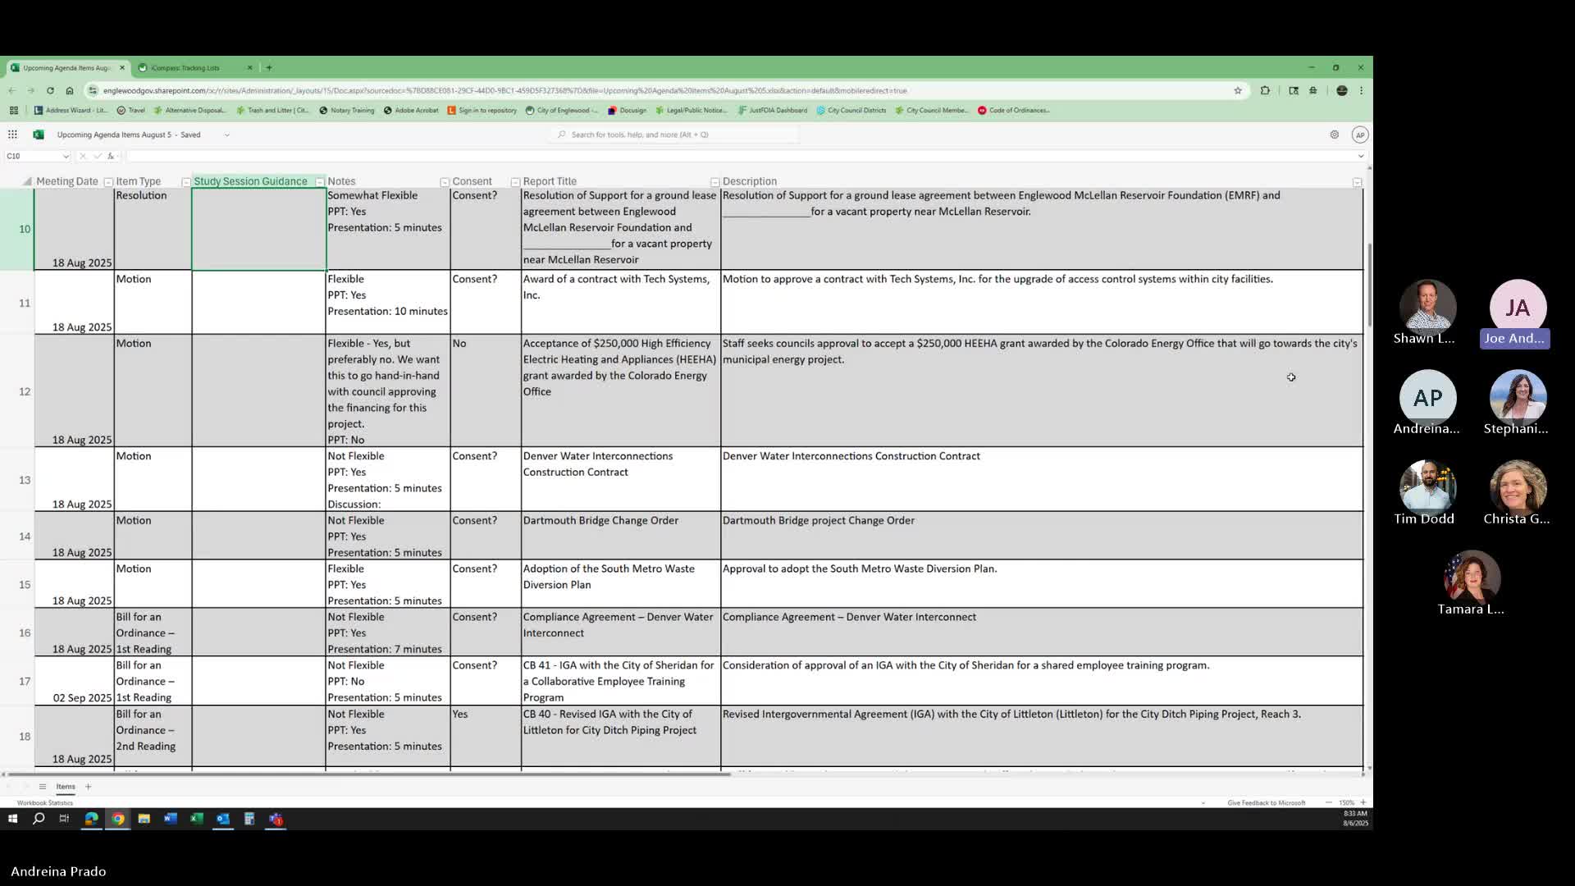Open Microsoft Teams from the taskbar

[x=276, y=819]
